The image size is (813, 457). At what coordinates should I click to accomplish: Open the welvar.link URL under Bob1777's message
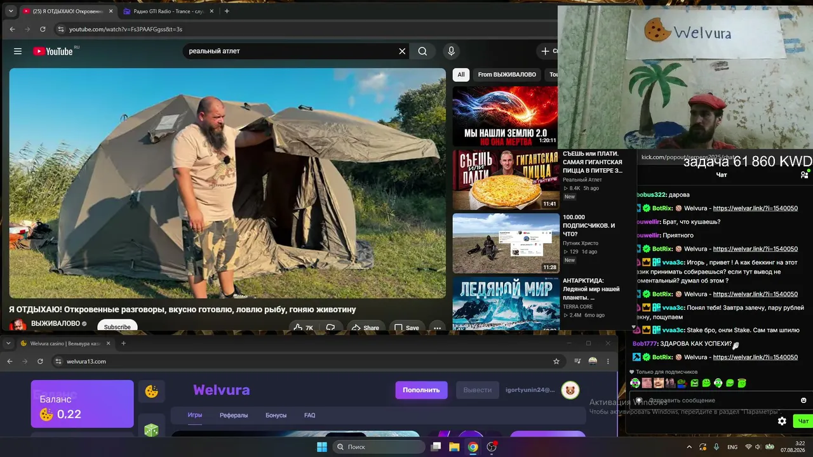point(755,357)
